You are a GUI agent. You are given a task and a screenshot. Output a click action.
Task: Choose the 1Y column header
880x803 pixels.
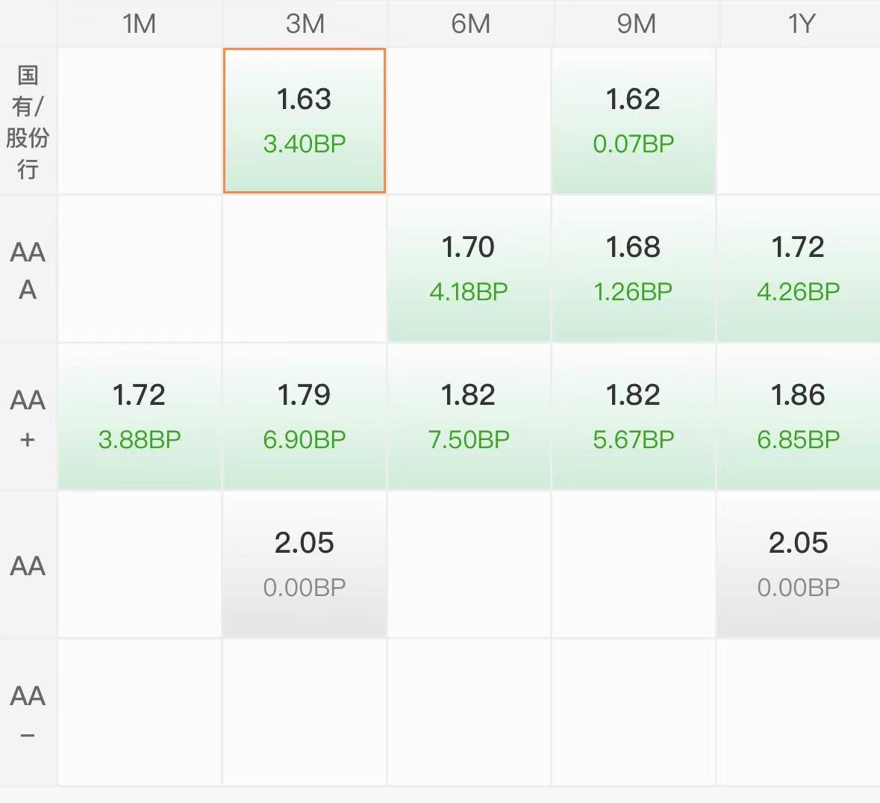pos(799,24)
